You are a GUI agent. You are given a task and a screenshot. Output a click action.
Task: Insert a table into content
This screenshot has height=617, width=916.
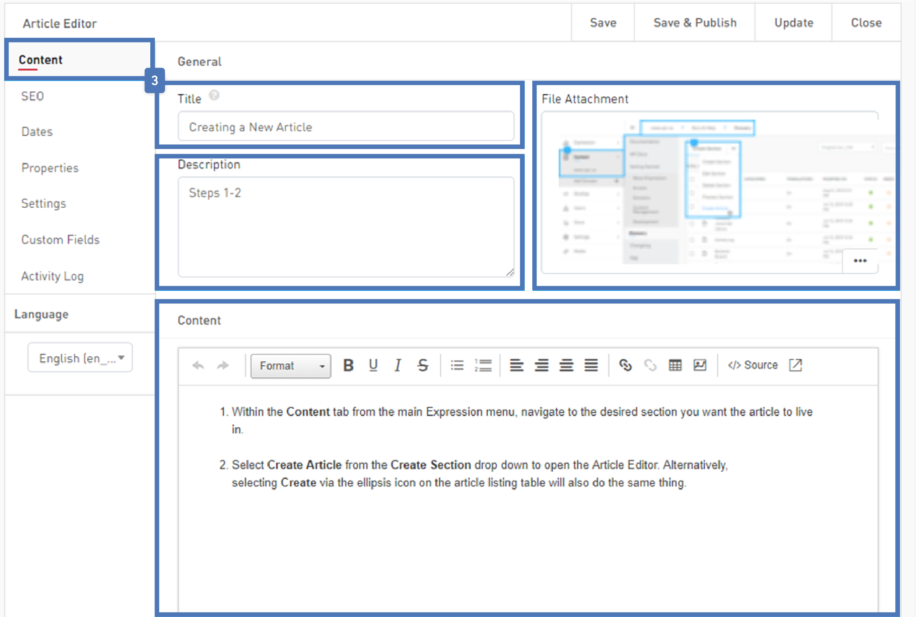tap(675, 365)
